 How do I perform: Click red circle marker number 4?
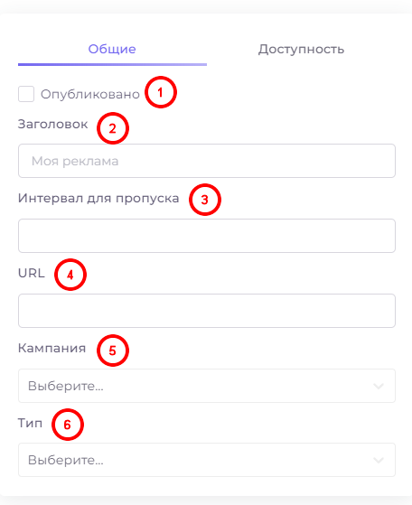tap(70, 275)
